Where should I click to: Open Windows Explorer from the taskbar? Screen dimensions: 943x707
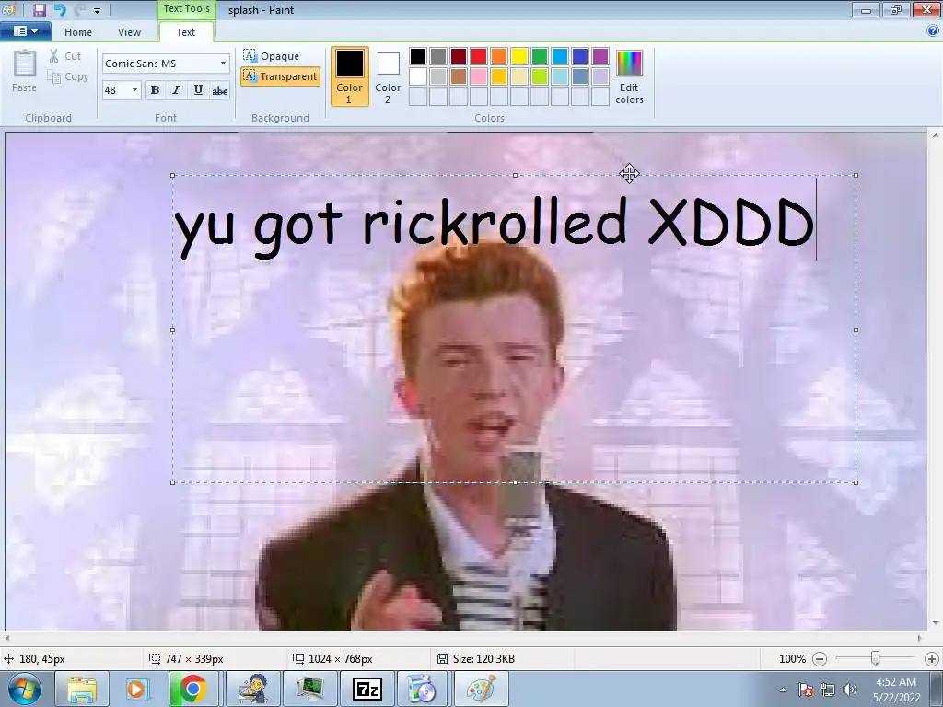tap(82, 689)
